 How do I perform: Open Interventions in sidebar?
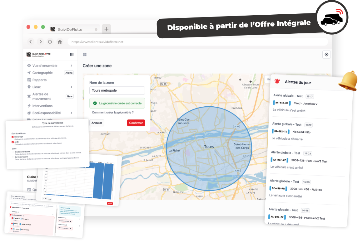click(x=42, y=106)
